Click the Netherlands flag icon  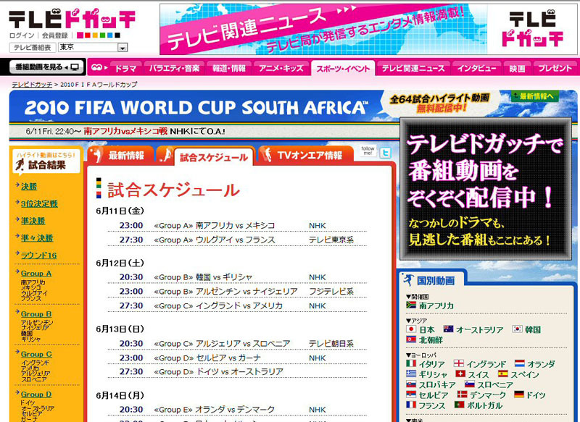(520, 363)
